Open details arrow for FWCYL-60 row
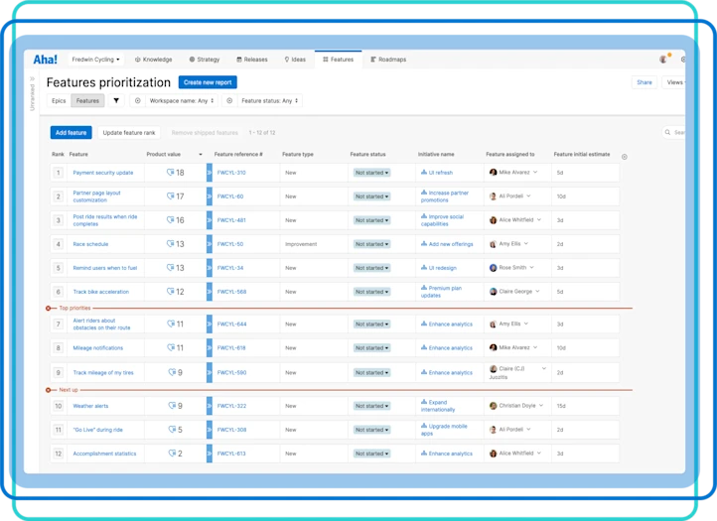This screenshot has height=521, width=717. point(210,196)
